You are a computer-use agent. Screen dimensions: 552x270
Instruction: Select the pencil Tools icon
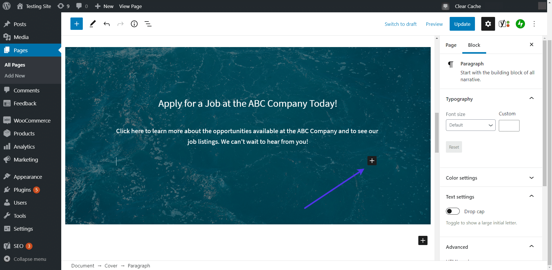(93, 24)
